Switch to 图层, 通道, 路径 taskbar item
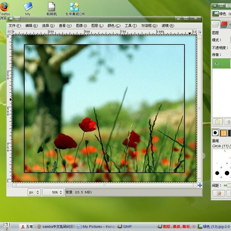The image size is (231, 231). 177,226
